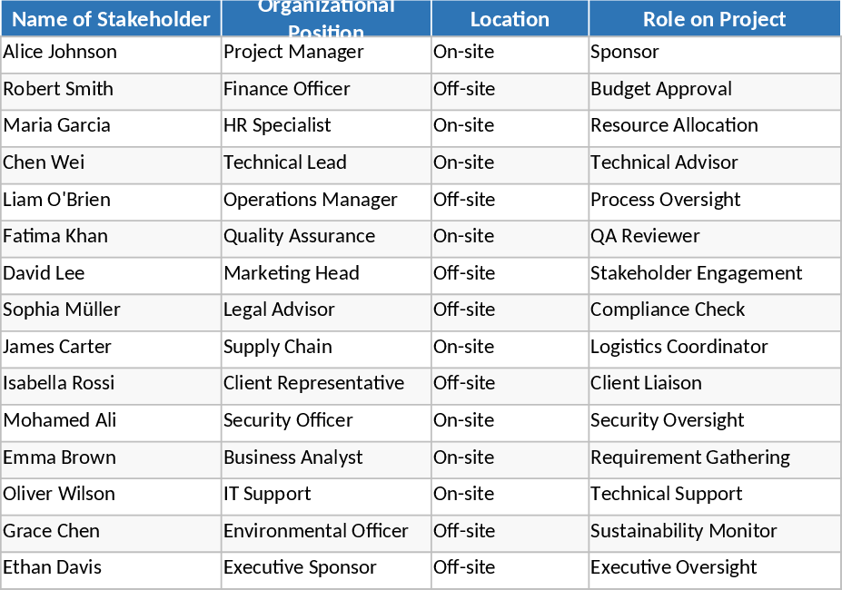This screenshot has width=842, height=590.
Task: Select the 'Environmental Officer' position cell
Action: click(326, 532)
